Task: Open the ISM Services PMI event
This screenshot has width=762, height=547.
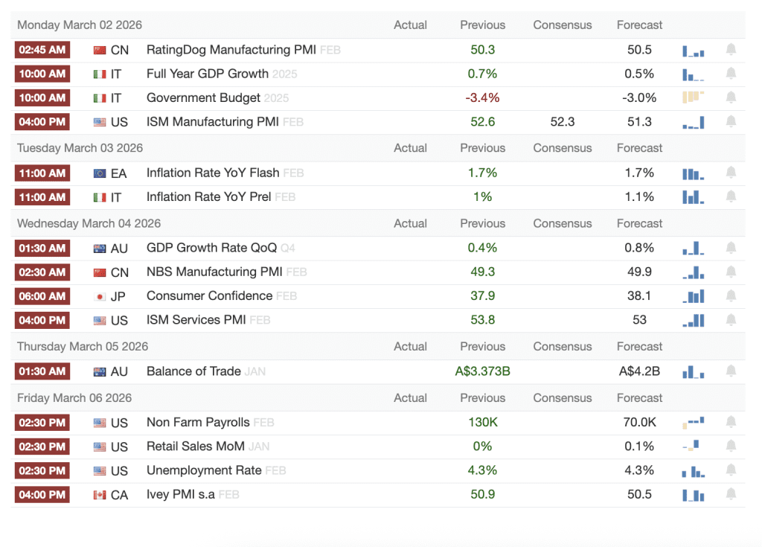Action: 196,320
